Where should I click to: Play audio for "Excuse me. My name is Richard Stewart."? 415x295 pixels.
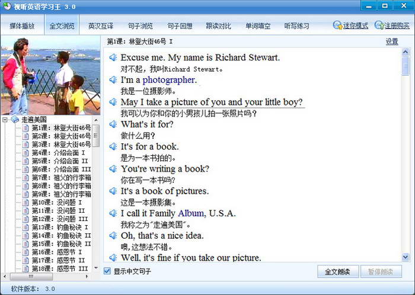coord(112,58)
